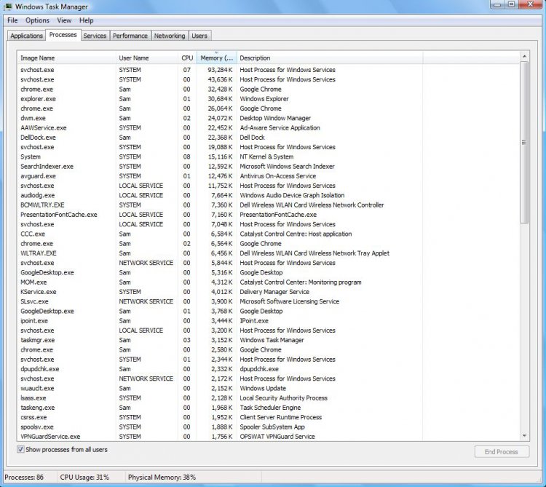The height and width of the screenshot is (487, 546).
Task: Sort by the User Name column header
Action: (146, 58)
